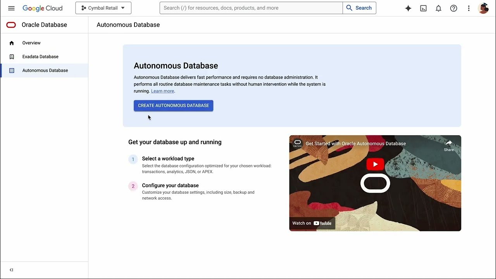Open the user account avatar
Viewport: 496px width, 279px height.
click(483, 8)
